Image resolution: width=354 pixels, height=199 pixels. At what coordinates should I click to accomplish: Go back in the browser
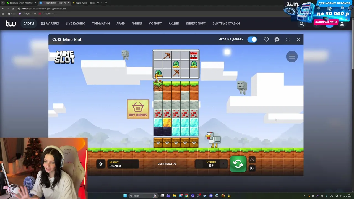pyautogui.click(x=3, y=9)
